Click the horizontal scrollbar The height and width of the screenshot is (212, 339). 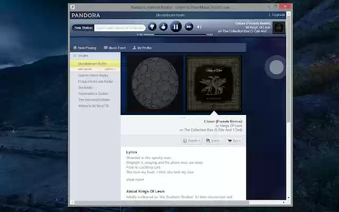coord(162,202)
